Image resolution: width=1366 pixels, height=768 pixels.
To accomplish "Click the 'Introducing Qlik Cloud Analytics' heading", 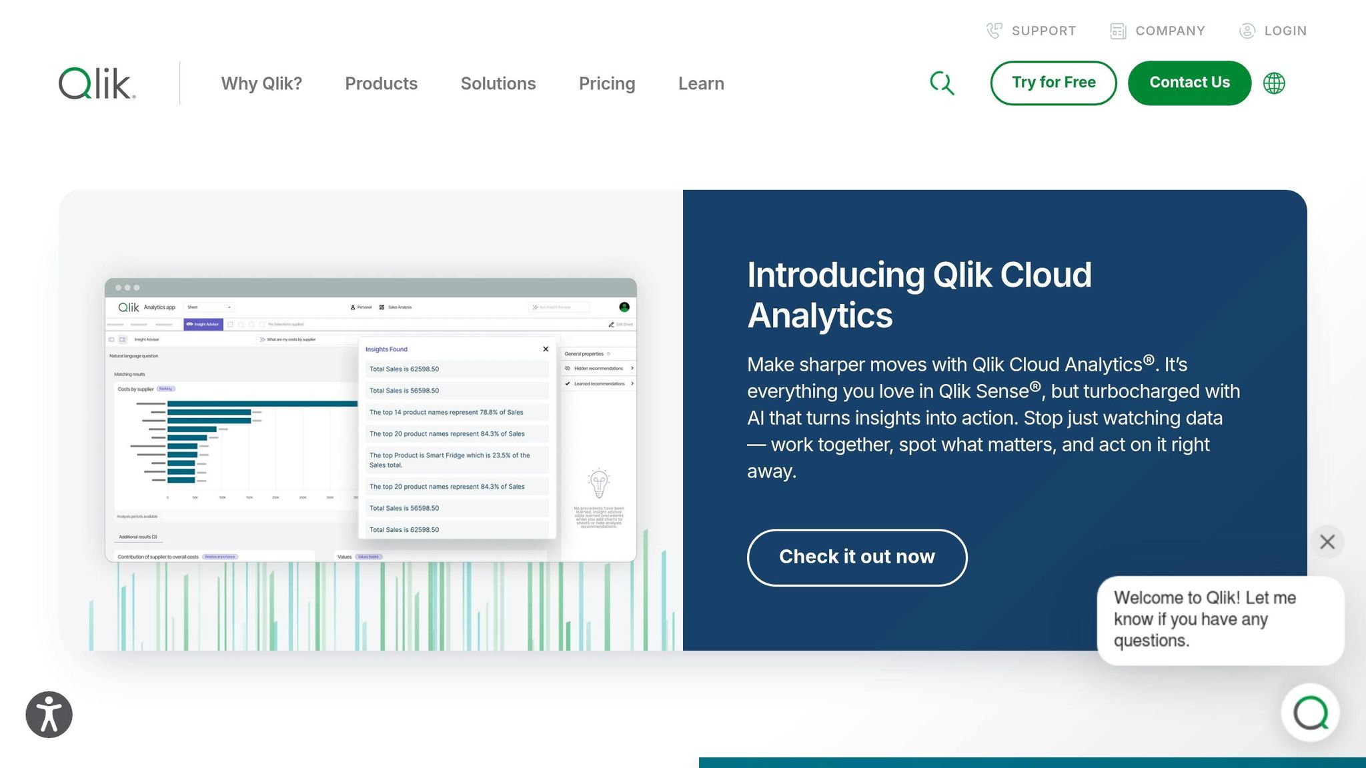I will point(919,295).
